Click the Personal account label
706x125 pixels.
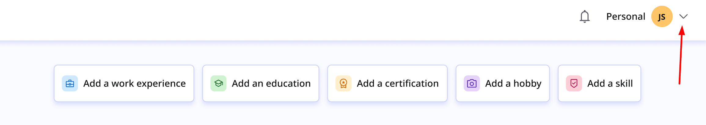click(625, 16)
